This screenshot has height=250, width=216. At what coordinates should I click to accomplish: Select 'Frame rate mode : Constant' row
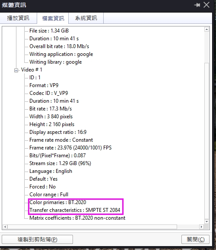pos(61,140)
